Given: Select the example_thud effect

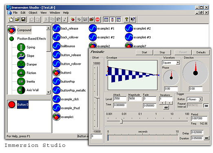Looking at the screenshot, I should tap(70, 108).
